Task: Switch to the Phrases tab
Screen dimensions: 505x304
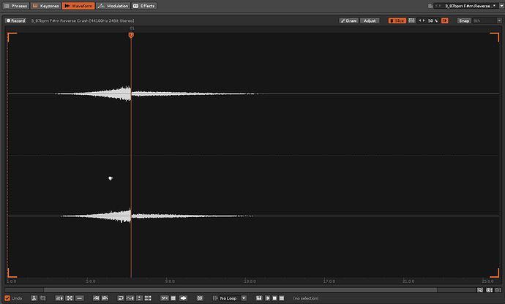Action: pyautogui.click(x=16, y=6)
